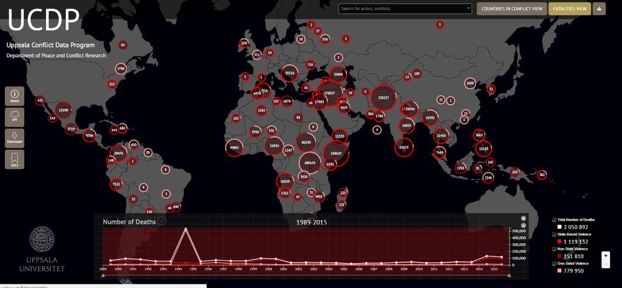Toggle State-Based Violence checkbox

554,235
